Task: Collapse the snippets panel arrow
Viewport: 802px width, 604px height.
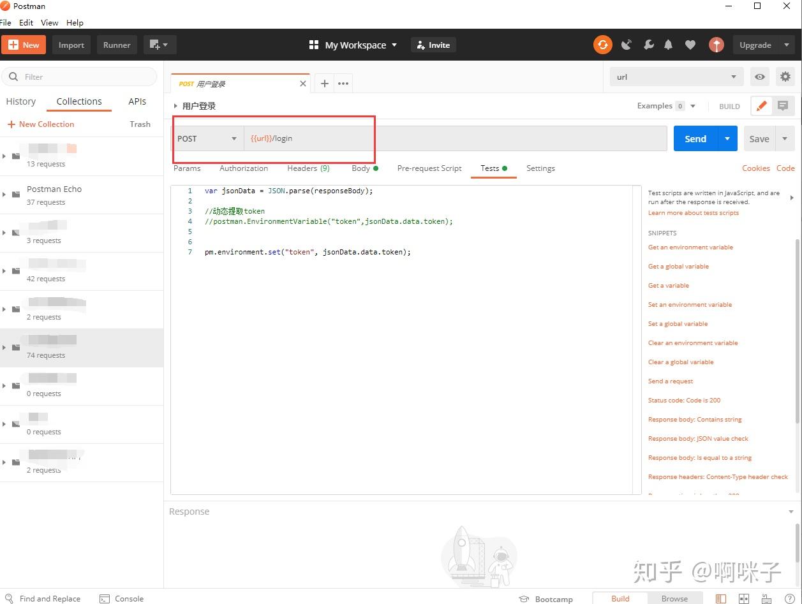Action: click(792, 198)
